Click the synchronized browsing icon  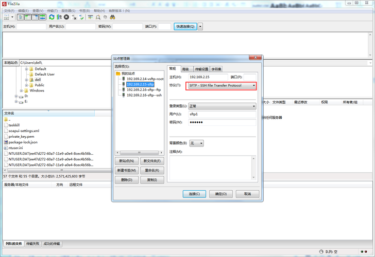tap(105, 17)
